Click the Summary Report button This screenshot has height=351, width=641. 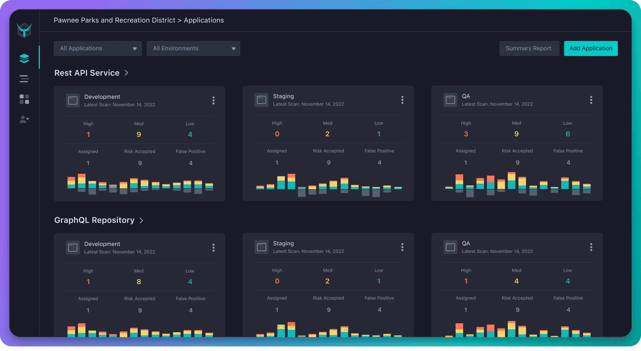tap(529, 48)
